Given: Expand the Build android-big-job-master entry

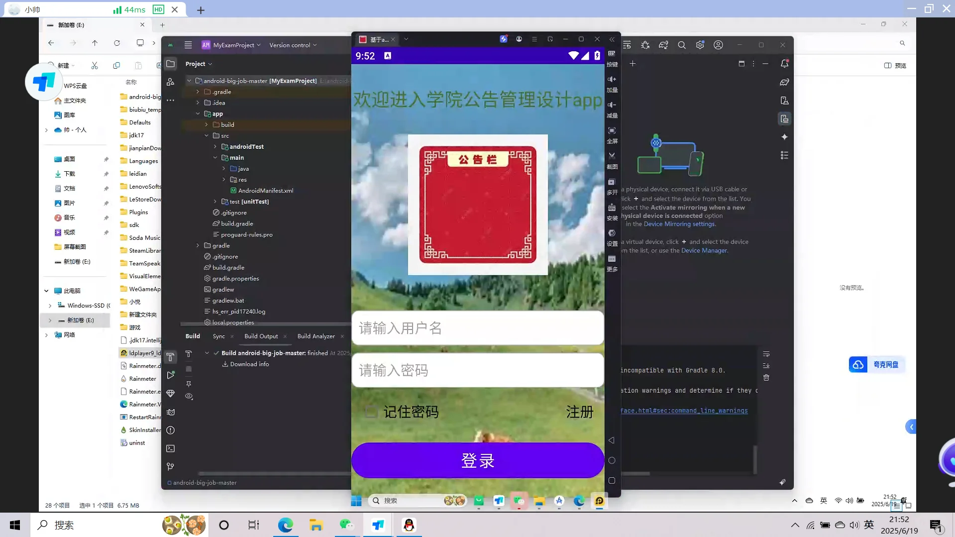Looking at the screenshot, I should (208, 353).
